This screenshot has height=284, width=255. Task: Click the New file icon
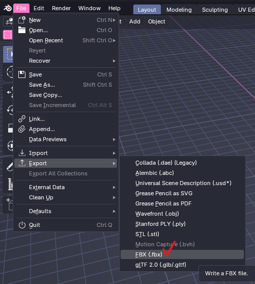tap(22, 20)
